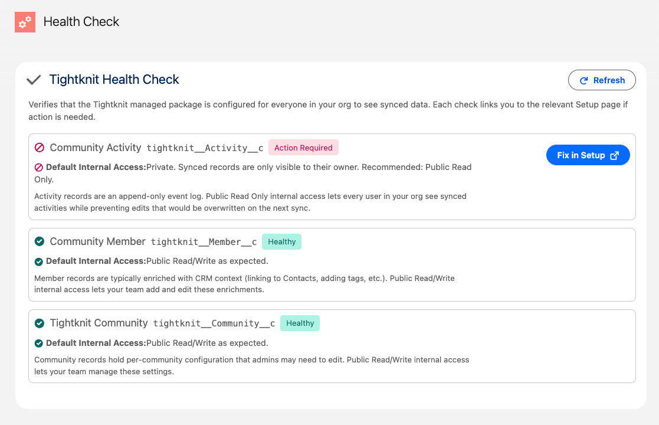659x425 pixels.
Task: Click the 'Tightknit Health Check' heading
Action: (114, 80)
